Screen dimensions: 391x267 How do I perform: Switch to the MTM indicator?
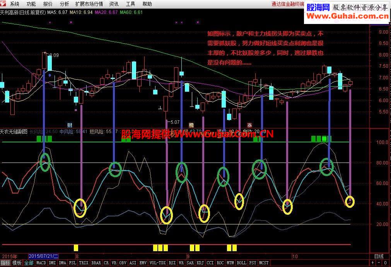tap(230, 263)
